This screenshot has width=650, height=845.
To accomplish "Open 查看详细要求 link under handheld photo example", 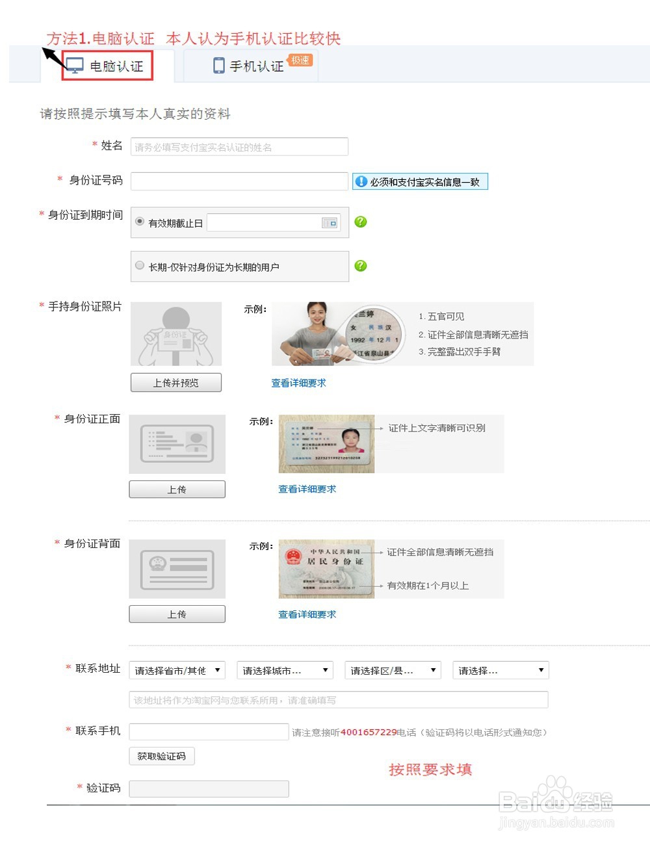I will pyautogui.click(x=299, y=383).
